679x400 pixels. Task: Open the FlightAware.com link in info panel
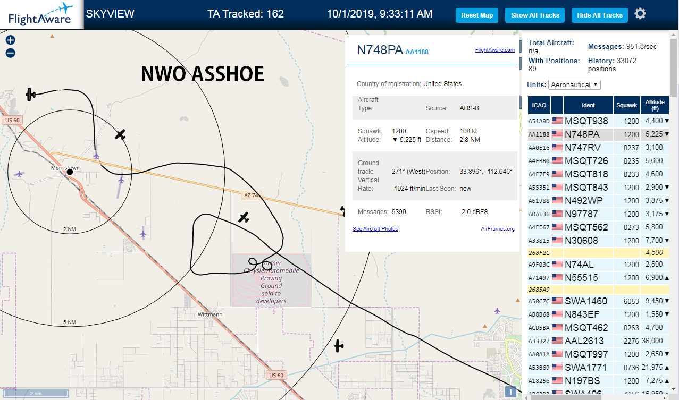(x=494, y=50)
